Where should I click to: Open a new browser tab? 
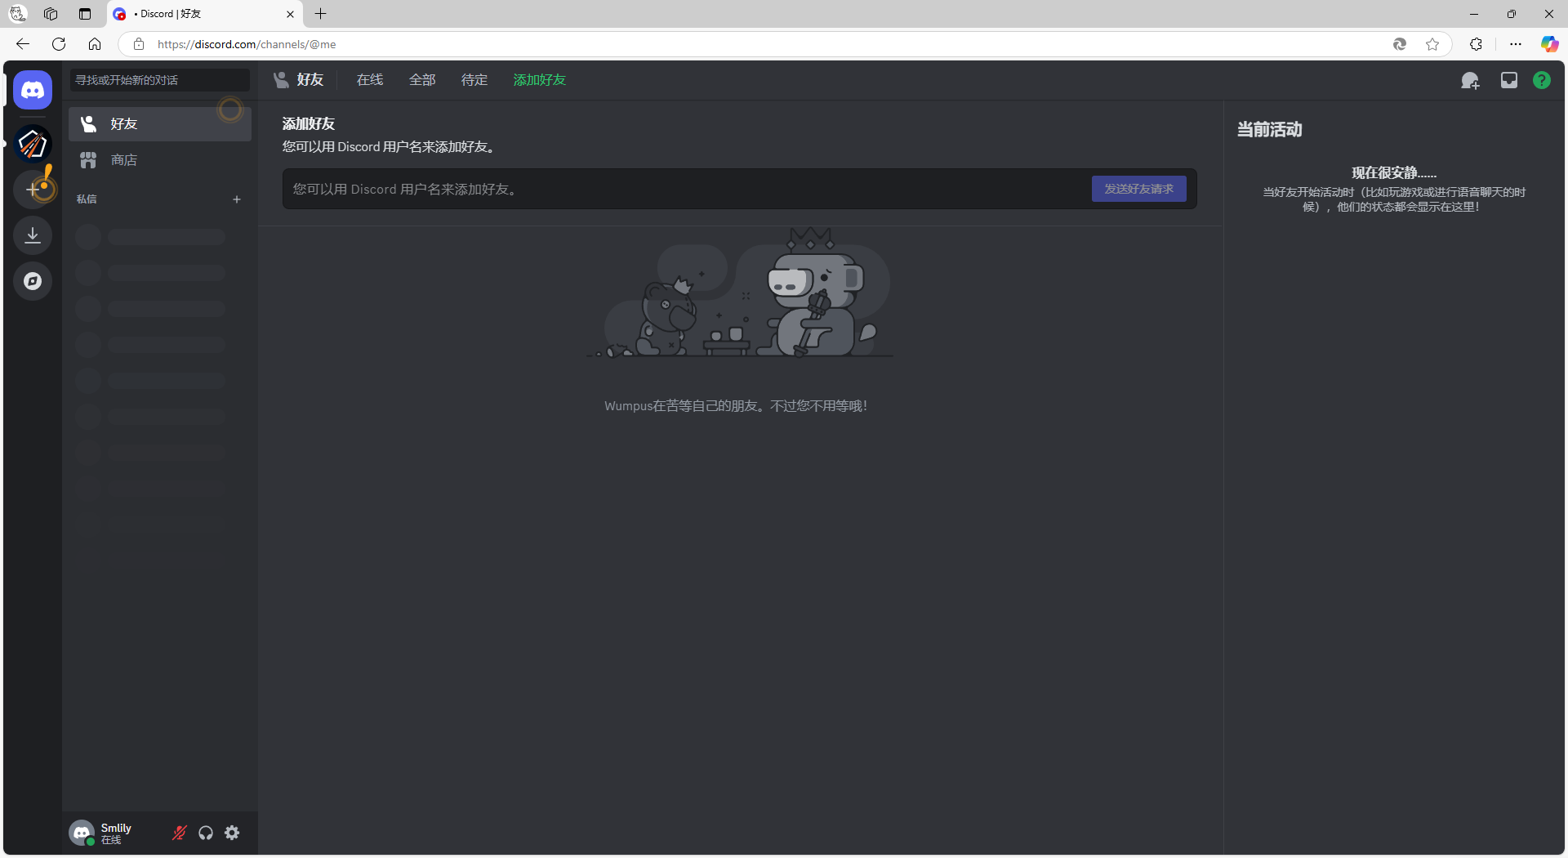pyautogui.click(x=321, y=14)
